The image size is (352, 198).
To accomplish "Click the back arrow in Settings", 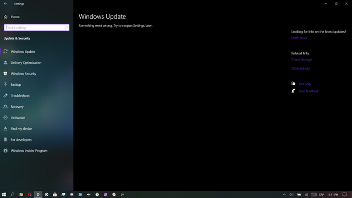I will (x=5, y=4).
